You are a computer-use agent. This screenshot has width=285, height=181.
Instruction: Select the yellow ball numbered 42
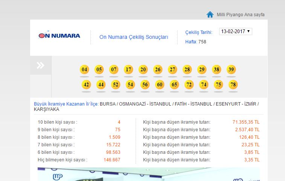tap(86, 84)
